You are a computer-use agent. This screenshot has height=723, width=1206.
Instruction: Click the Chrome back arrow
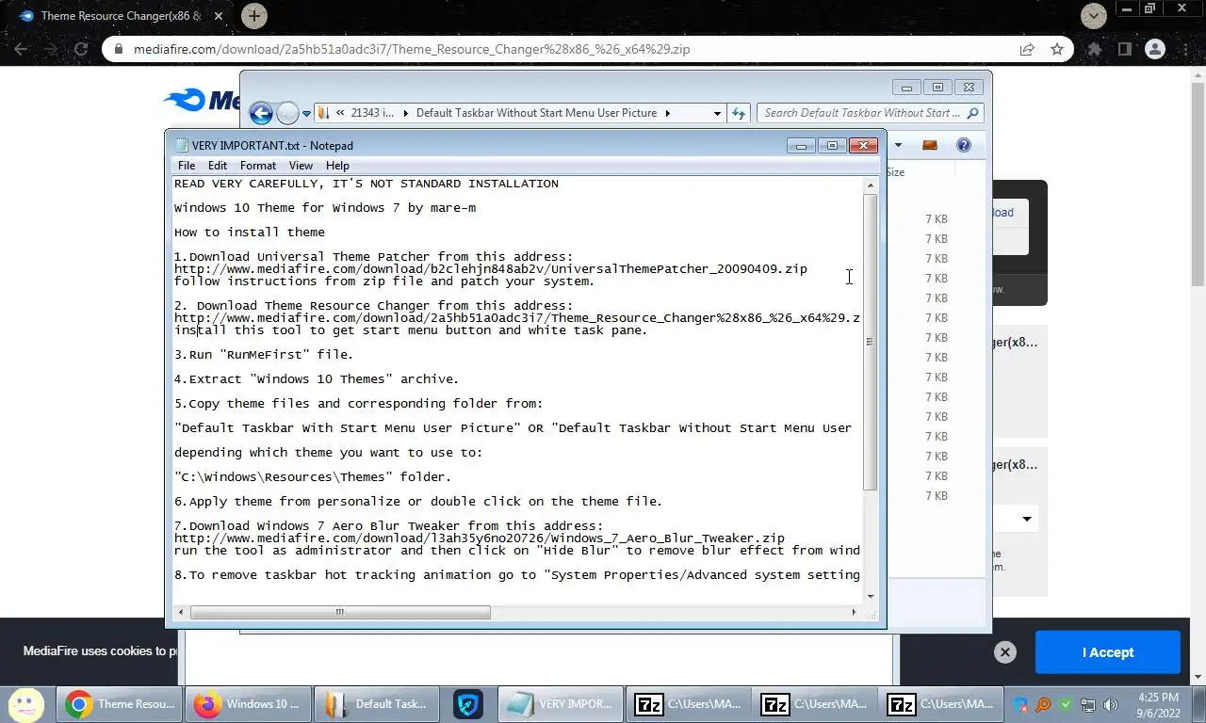(x=21, y=49)
